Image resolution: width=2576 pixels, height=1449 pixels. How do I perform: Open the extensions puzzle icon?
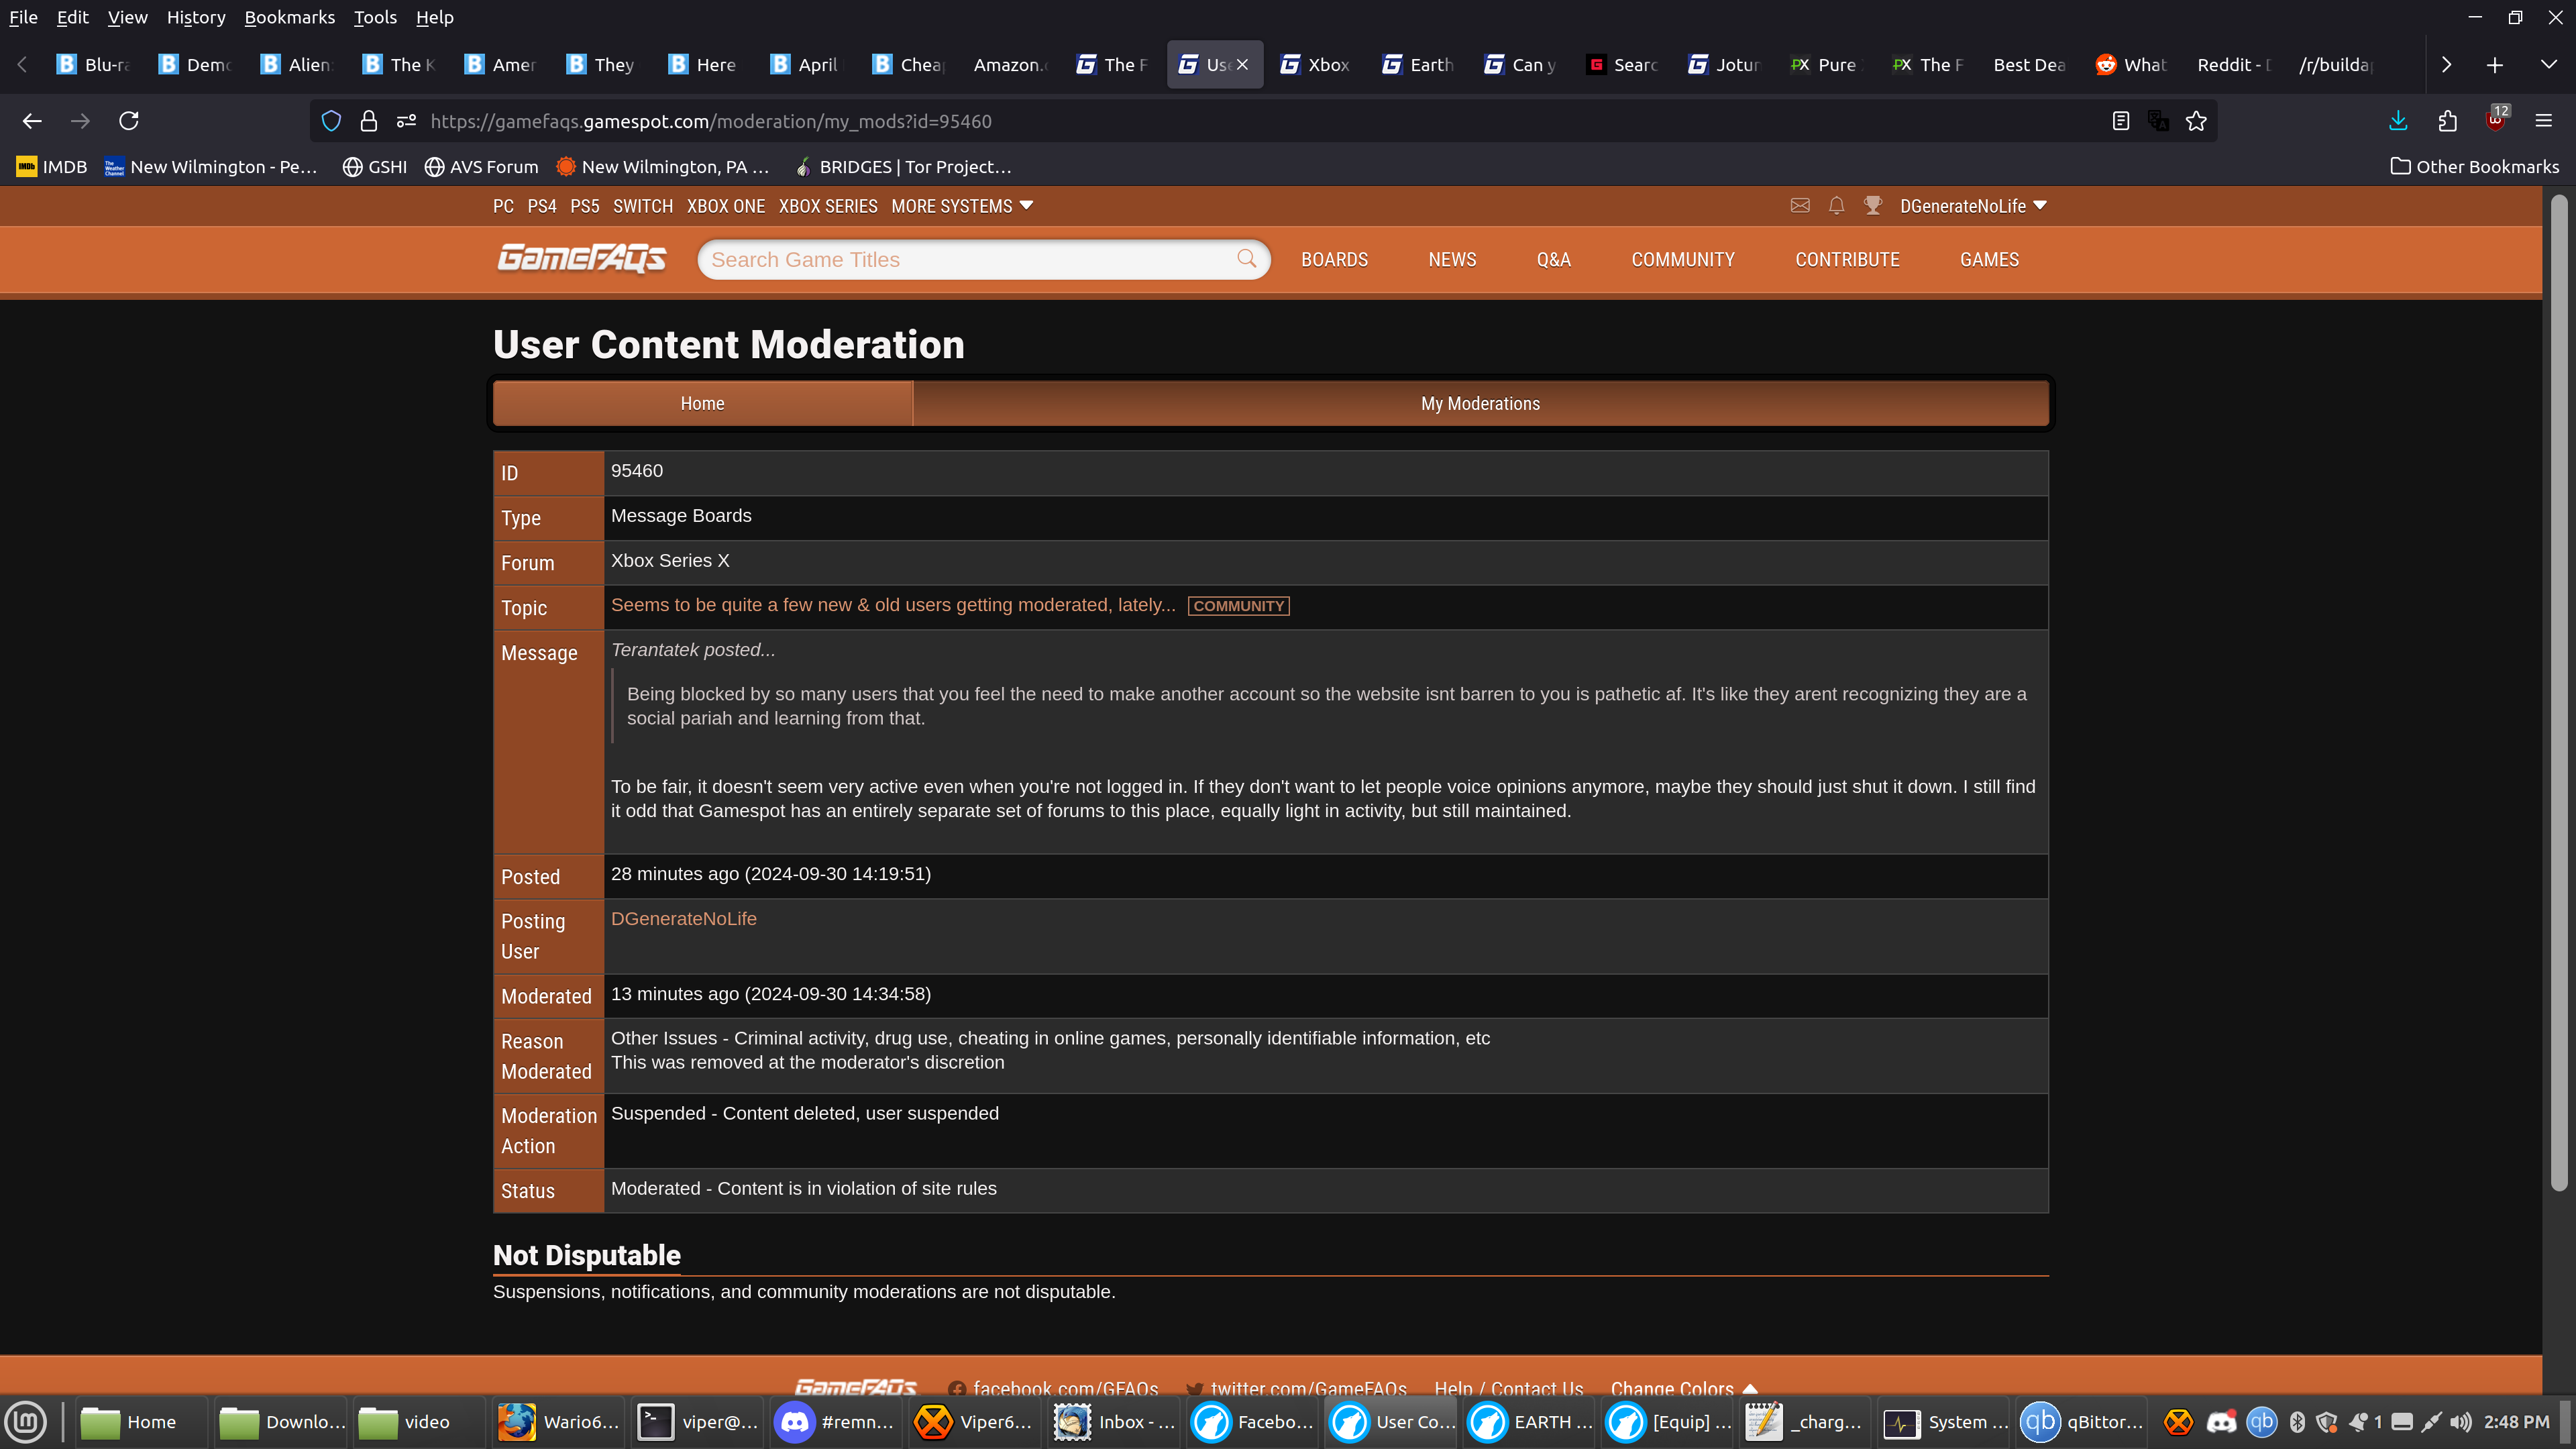pyautogui.click(x=2447, y=121)
